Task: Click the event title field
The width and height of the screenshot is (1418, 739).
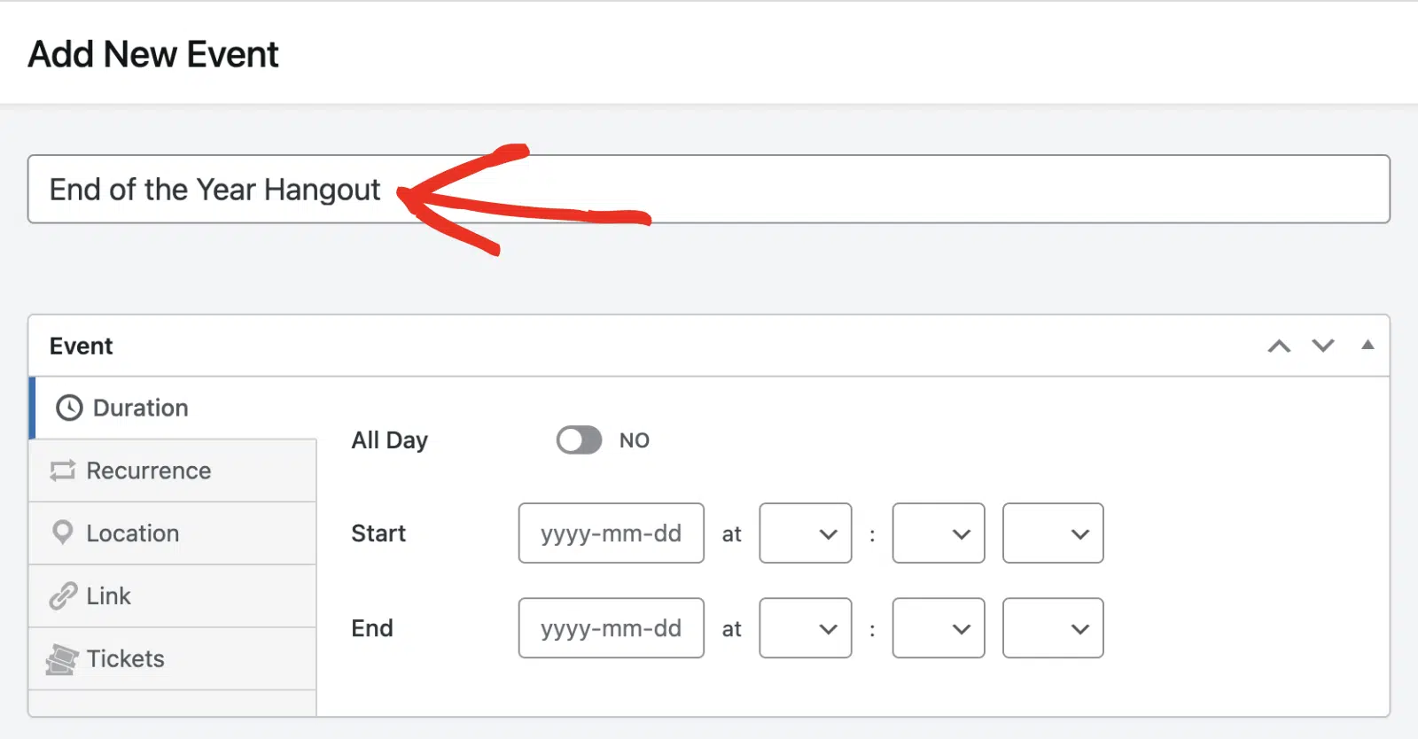Action: pos(709,190)
